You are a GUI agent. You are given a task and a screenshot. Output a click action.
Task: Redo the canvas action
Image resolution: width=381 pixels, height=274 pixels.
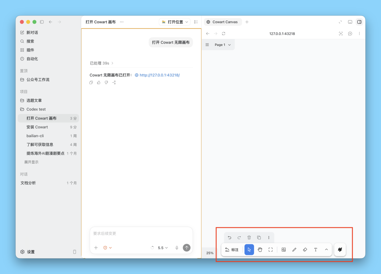[239, 238]
